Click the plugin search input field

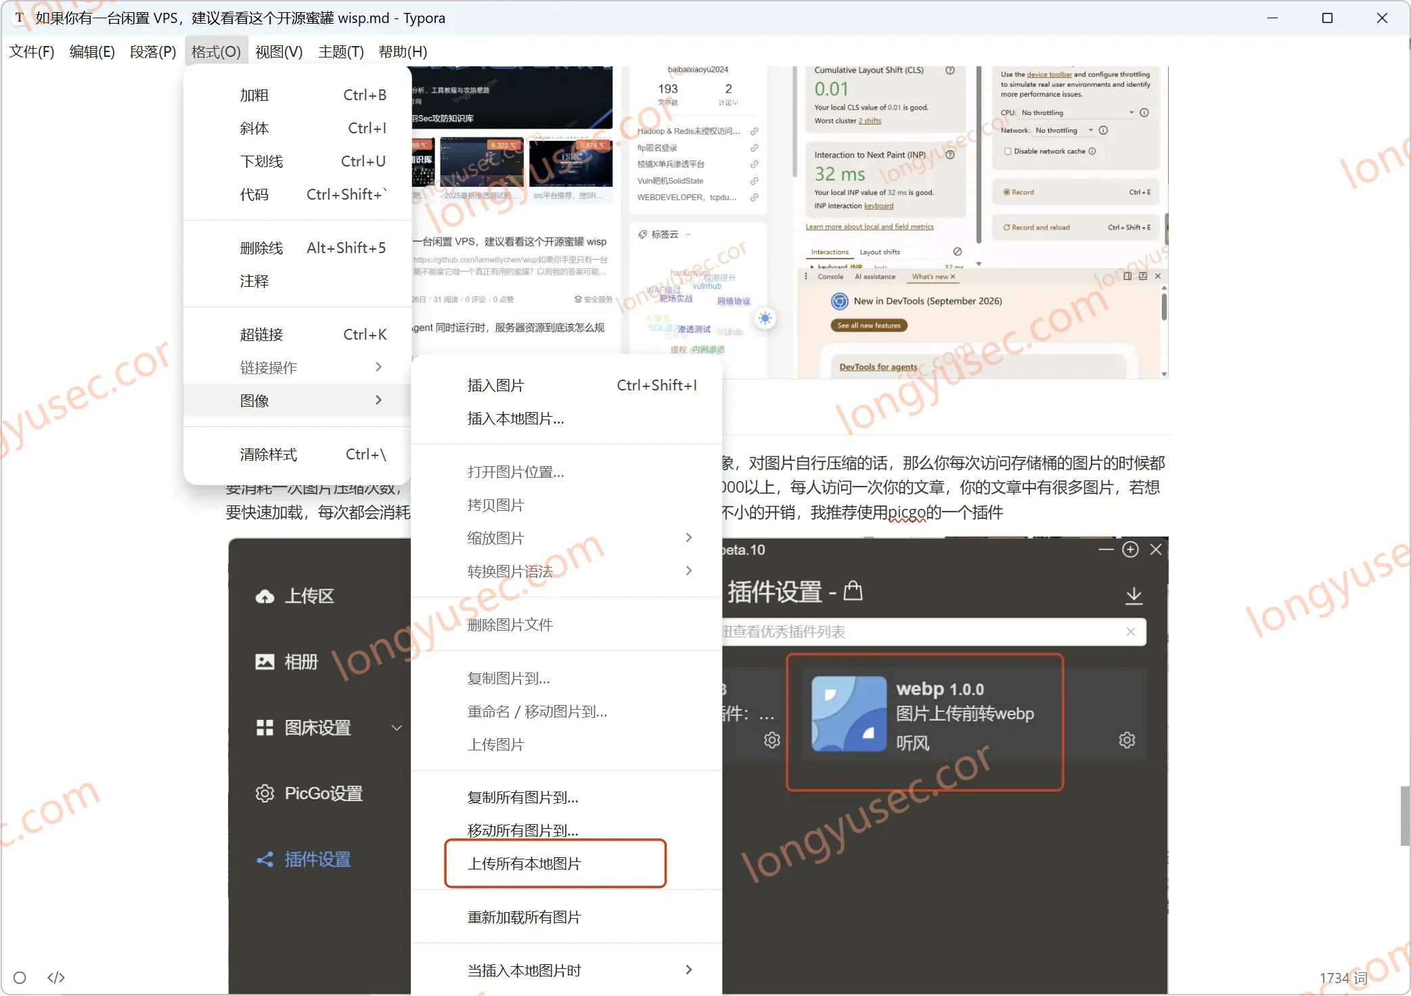(x=934, y=631)
